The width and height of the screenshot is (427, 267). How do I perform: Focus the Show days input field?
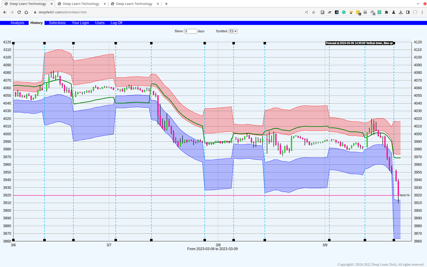pos(191,31)
